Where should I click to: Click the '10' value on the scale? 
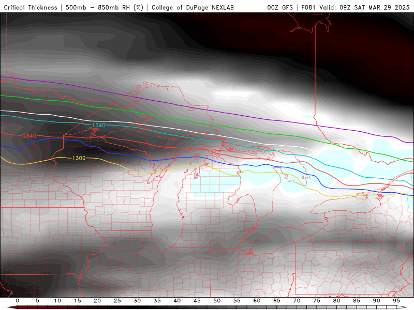pos(57,301)
